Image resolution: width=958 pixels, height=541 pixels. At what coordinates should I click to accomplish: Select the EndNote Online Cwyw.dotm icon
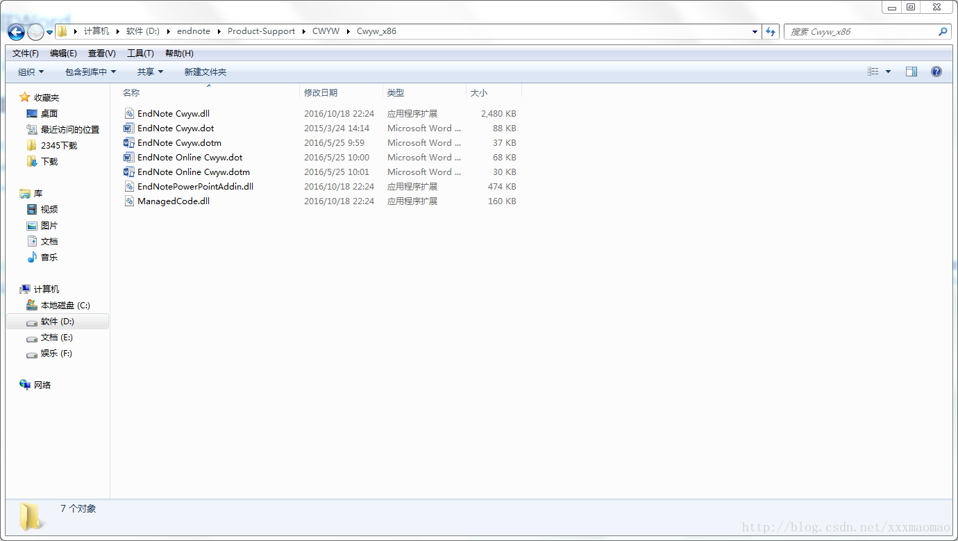[129, 172]
